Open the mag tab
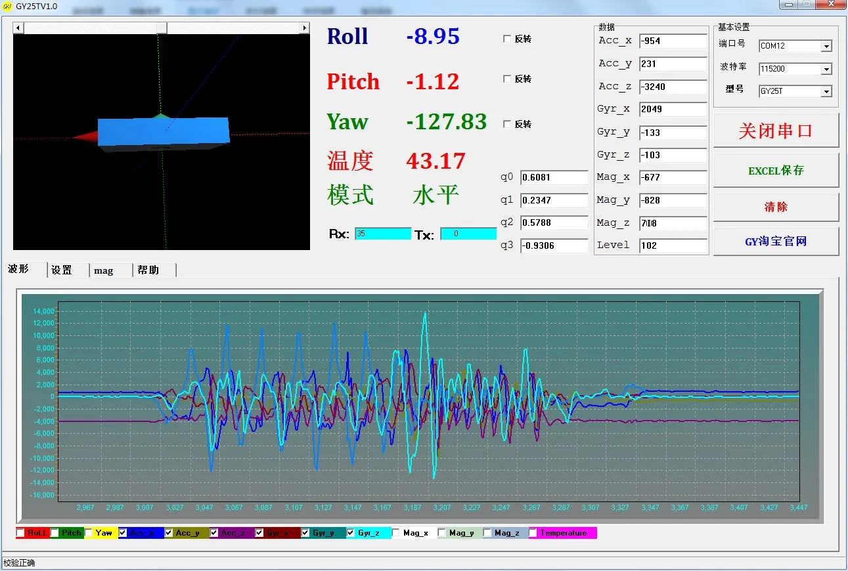Viewport: 848px width, 571px height. tap(104, 270)
